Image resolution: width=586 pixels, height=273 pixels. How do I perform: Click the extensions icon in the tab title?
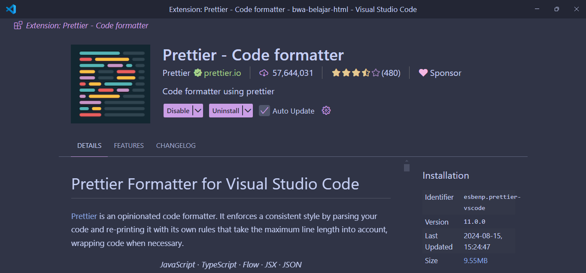[18, 25]
